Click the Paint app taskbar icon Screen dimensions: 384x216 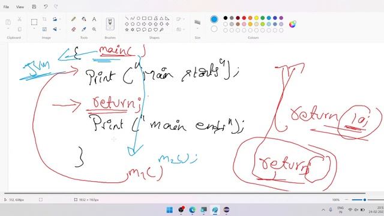click(215, 210)
